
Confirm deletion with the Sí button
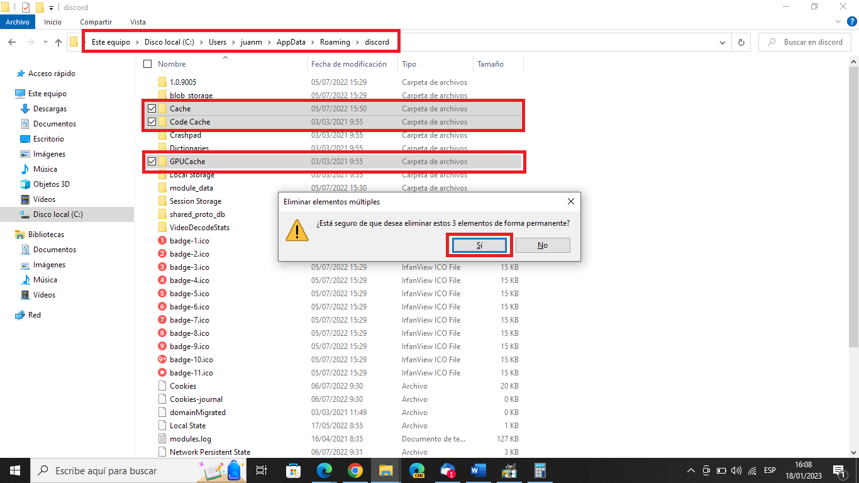479,245
